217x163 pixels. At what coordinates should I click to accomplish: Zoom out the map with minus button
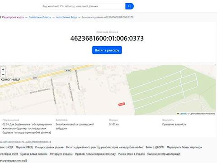pyautogui.click(x=3, y=74)
